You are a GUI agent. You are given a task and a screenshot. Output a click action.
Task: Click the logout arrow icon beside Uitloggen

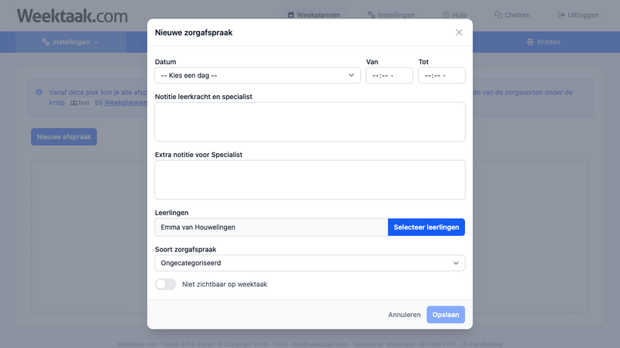click(561, 15)
